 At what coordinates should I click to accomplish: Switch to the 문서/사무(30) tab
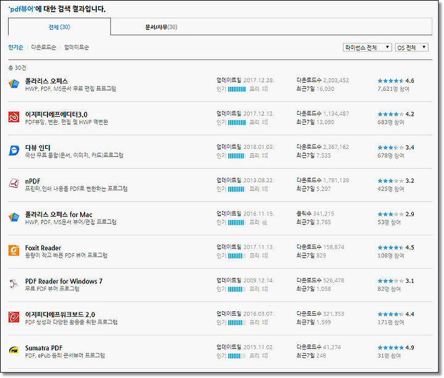(161, 27)
